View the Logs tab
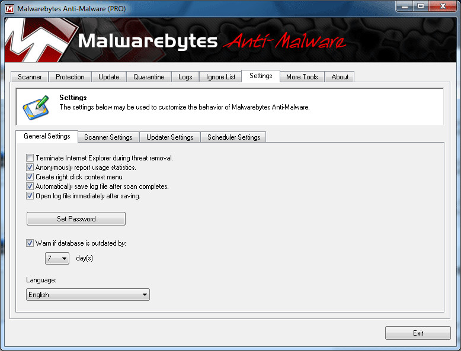The height and width of the screenshot is (351, 461). 185,77
